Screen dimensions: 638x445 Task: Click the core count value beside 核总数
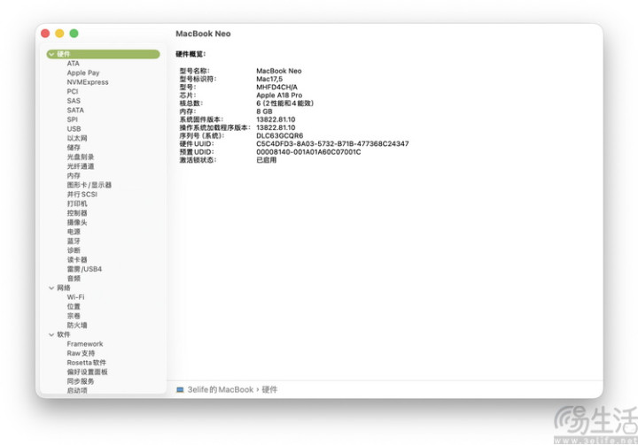(x=284, y=104)
